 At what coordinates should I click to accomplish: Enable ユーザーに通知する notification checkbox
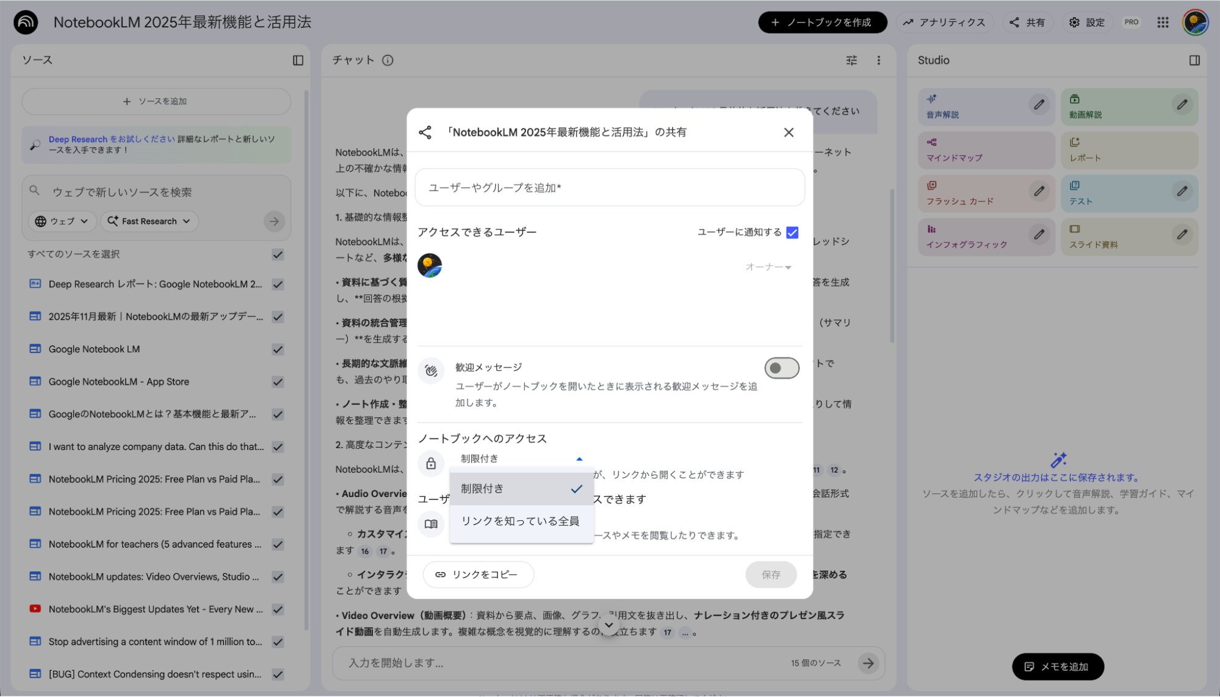[792, 232]
